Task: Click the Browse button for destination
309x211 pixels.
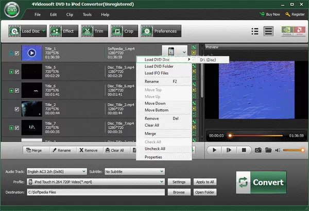Action: (x=179, y=192)
